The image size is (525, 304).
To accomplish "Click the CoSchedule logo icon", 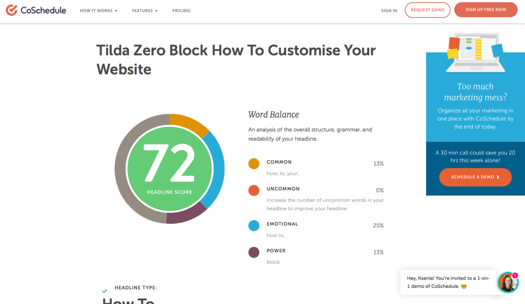I will (12, 10).
